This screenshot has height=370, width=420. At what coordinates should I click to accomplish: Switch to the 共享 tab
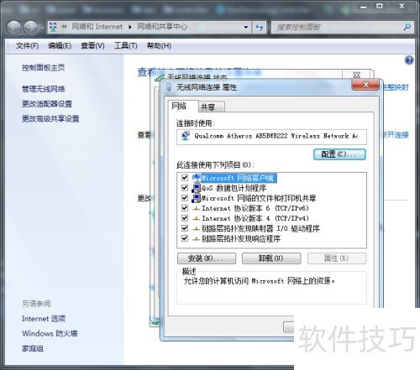(211, 107)
